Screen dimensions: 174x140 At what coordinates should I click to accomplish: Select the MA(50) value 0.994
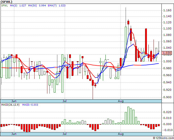tap(42, 6)
